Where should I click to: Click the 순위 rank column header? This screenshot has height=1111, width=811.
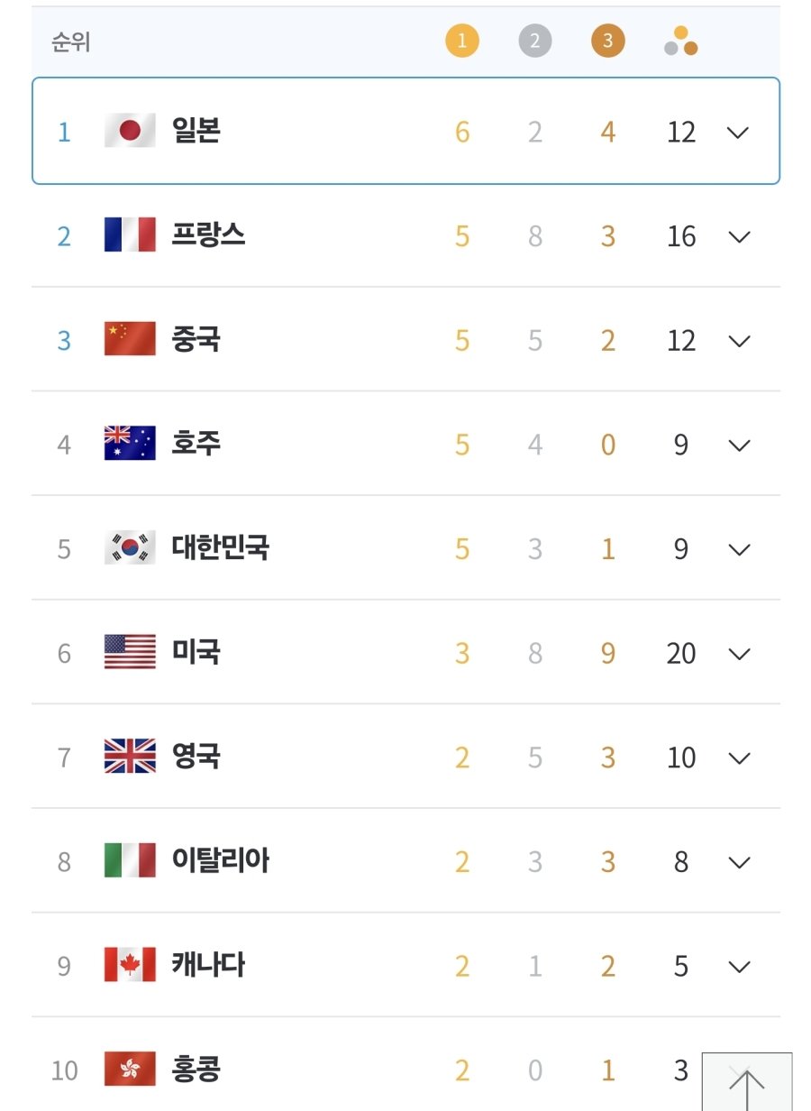(x=70, y=41)
